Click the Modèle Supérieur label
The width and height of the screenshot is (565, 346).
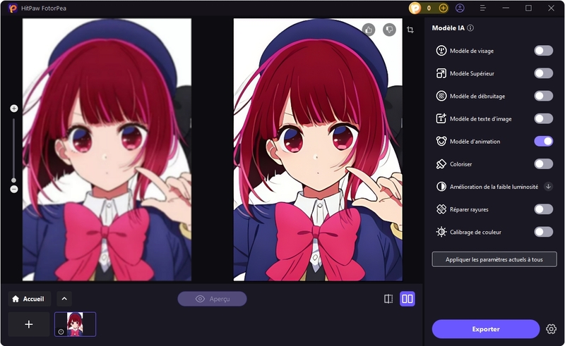(472, 74)
